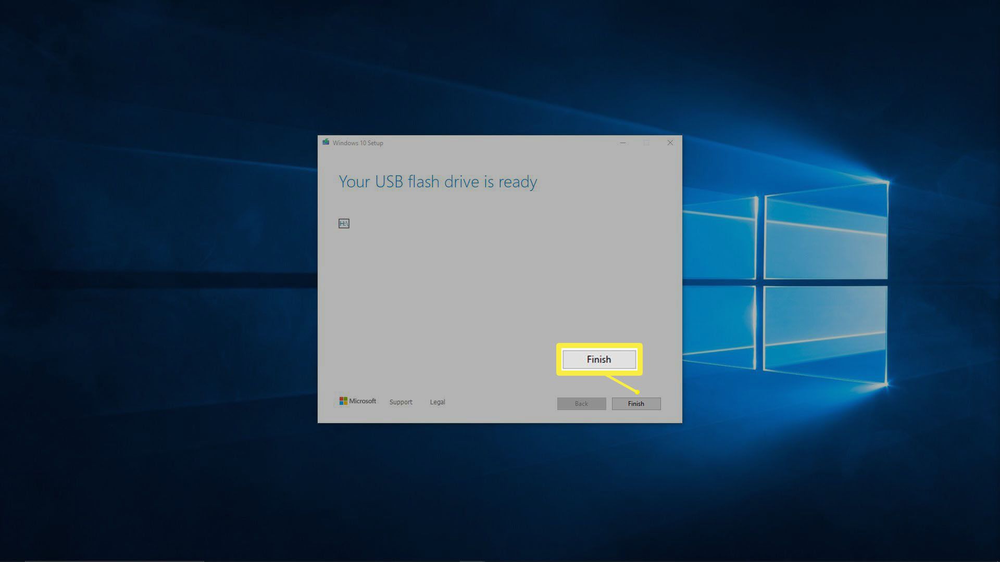Minimize the Windows 10 Setup window

pos(623,143)
